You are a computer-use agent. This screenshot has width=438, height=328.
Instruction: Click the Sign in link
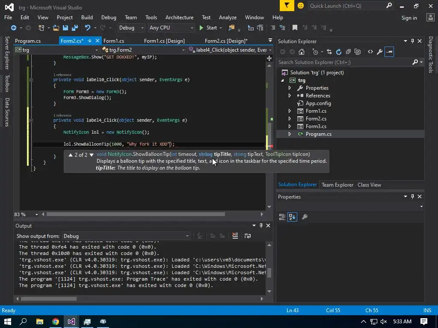pos(409,18)
